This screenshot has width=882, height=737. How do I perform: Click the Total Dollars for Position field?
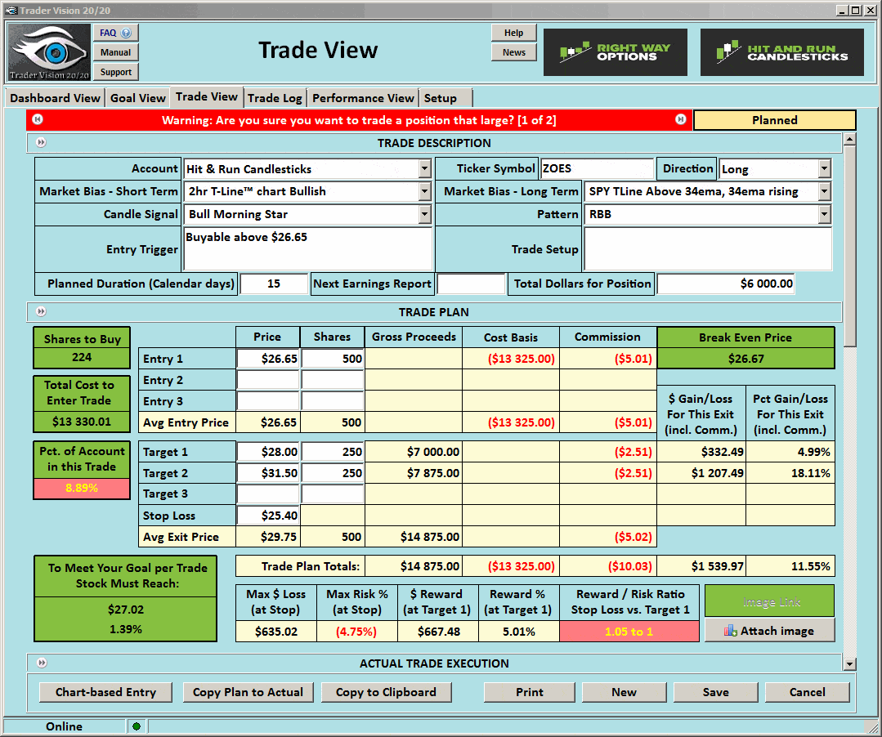[x=726, y=284]
